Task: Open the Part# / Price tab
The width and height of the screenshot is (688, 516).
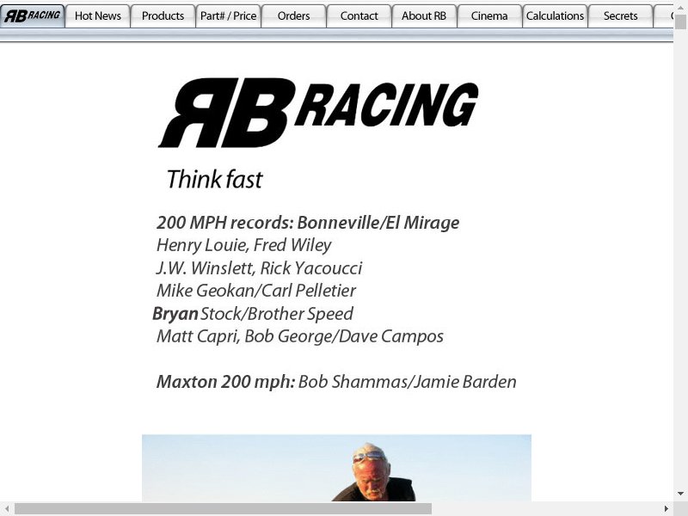Action: [x=228, y=15]
